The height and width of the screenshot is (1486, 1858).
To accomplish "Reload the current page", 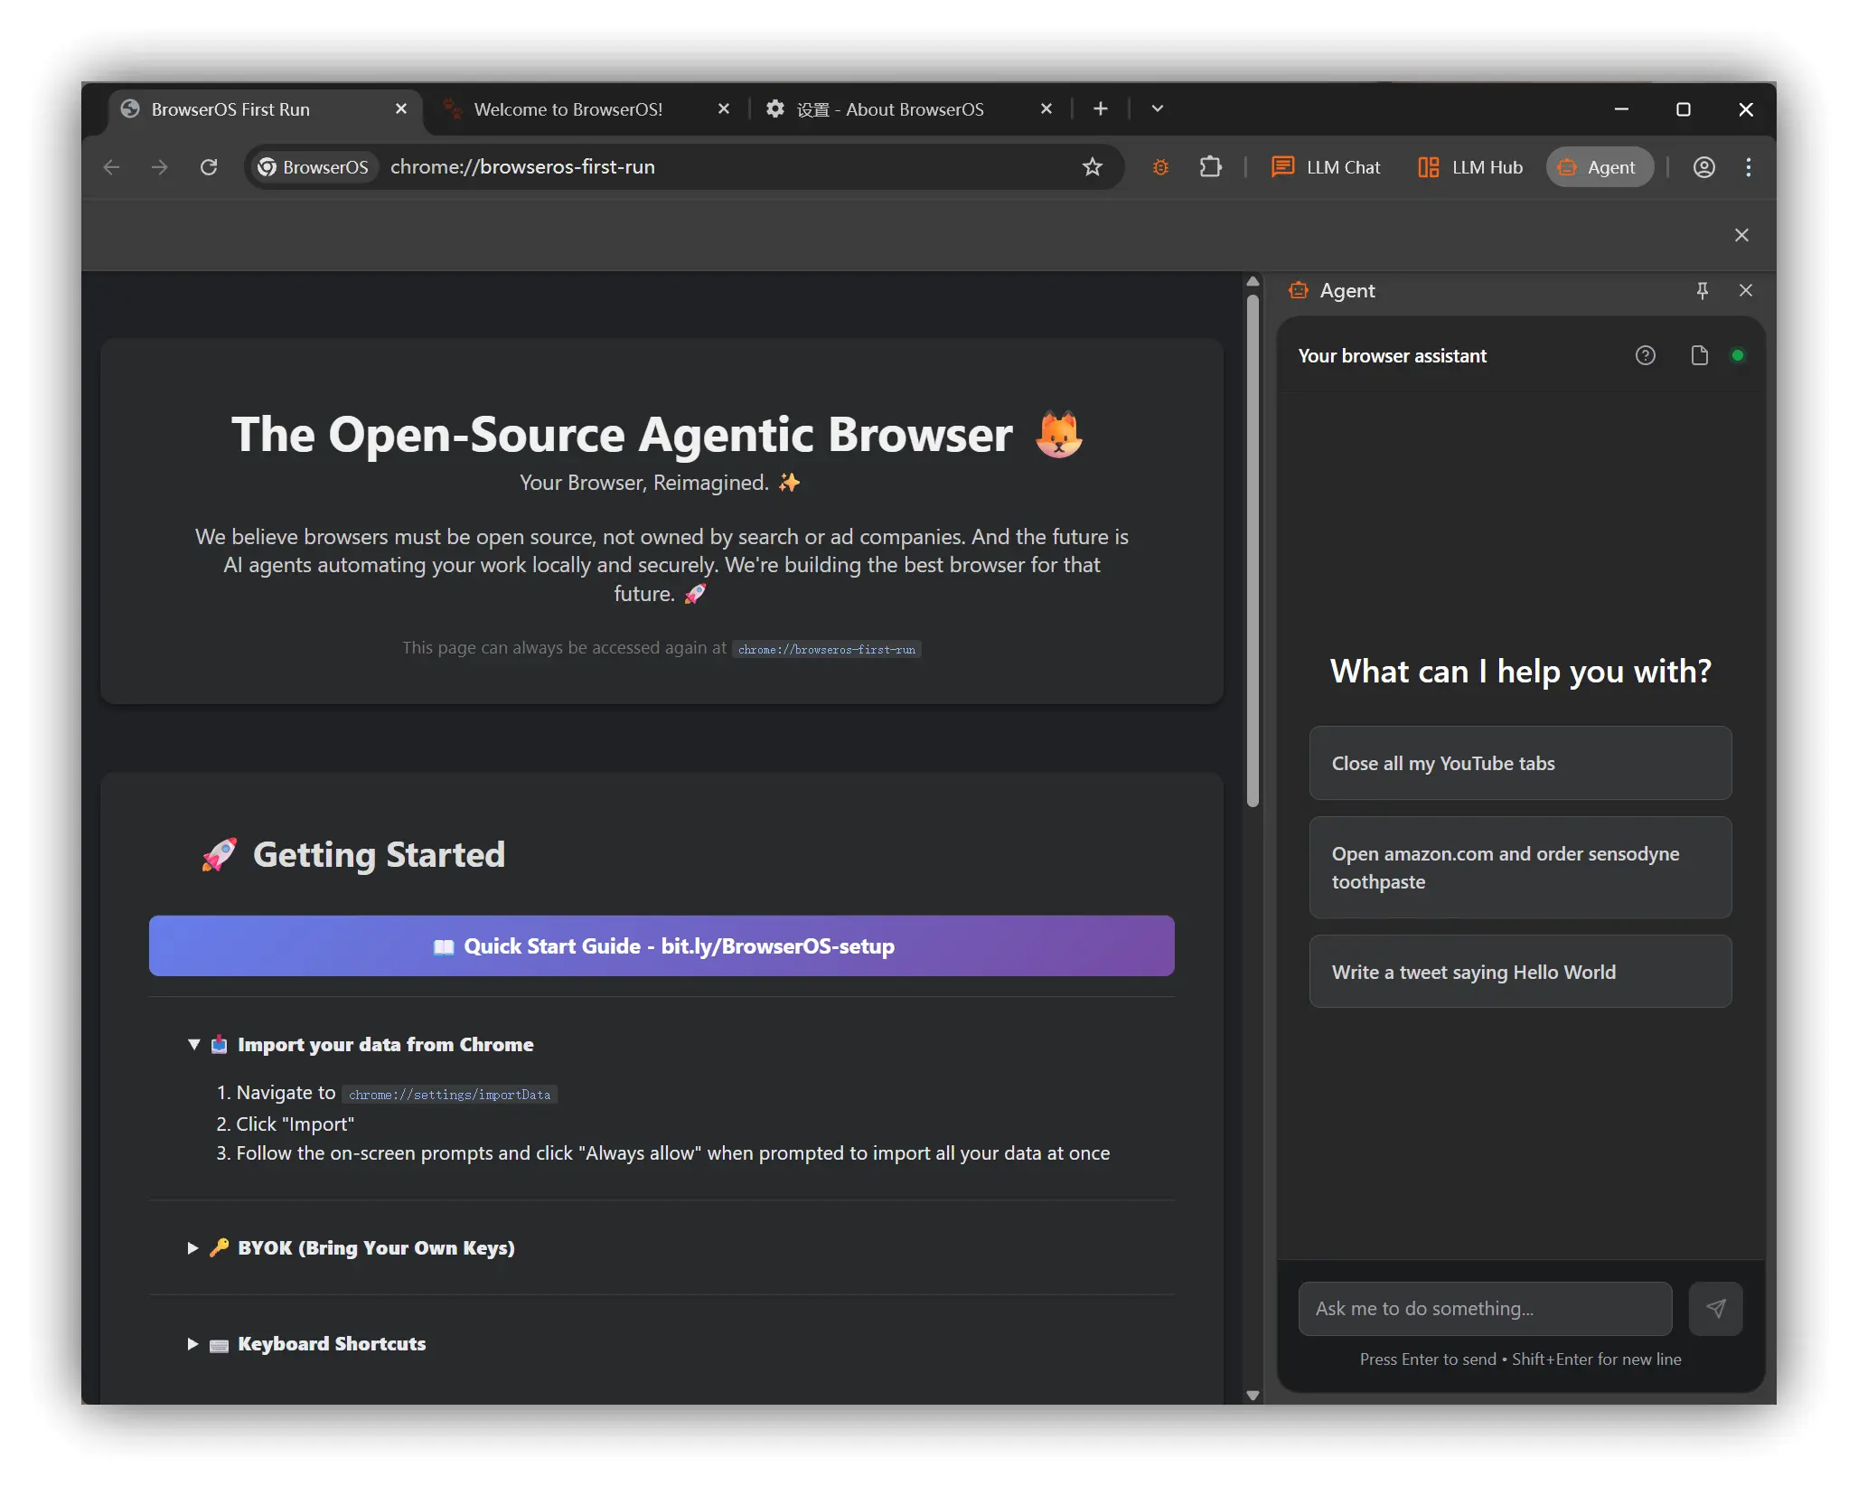I will click(x=209, y=167).
